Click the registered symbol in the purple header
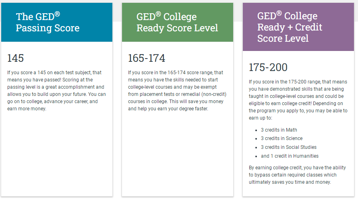Viewport: 358px width, 199px height. click(279, 13)
